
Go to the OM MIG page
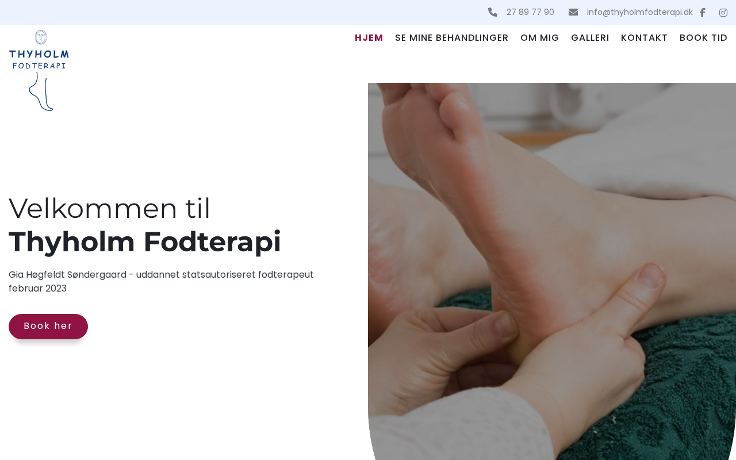tap(540, 38)
